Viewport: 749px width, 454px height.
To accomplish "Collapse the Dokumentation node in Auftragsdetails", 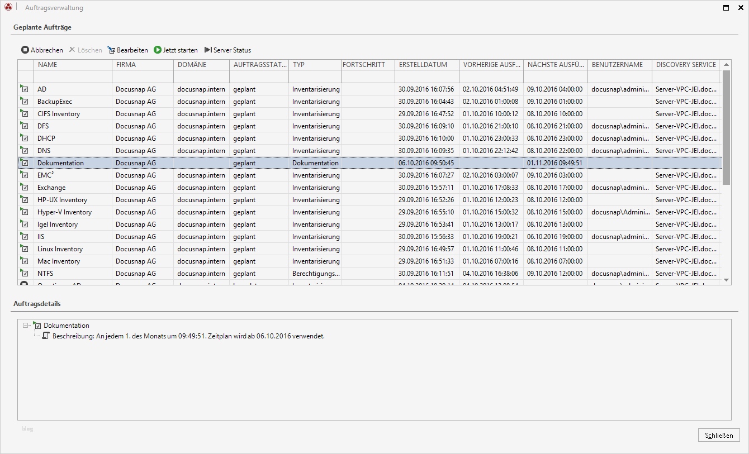I will 25,325.
